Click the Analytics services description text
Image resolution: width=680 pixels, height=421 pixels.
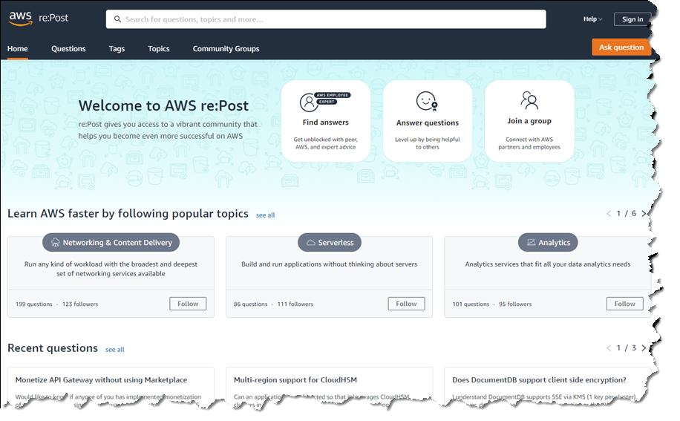pos(548,264)
